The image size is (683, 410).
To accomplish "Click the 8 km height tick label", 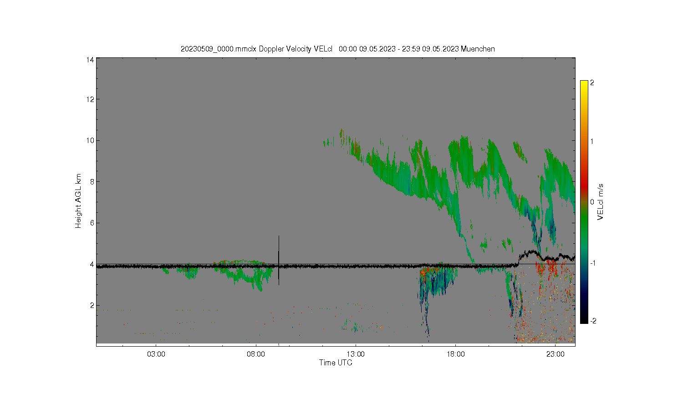I will click(92, 181).
